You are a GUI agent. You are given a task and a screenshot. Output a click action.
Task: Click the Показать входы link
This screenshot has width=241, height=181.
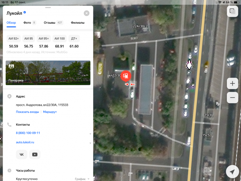[27, 112]
